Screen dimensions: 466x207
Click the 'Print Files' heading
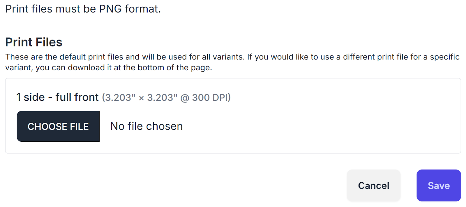tap(34, 42)
